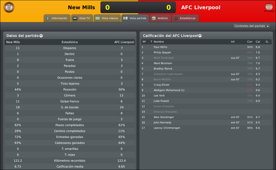Click the Estadísticas bar chart icon
Image resolution: width=276 pixels, height=170 pixels.
pos(176,18)
